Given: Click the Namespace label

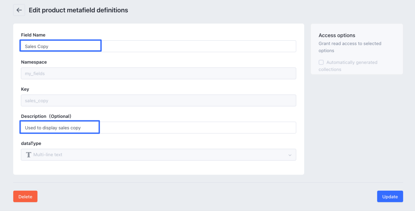Looking at the screenshot, I should click(34, 62).
